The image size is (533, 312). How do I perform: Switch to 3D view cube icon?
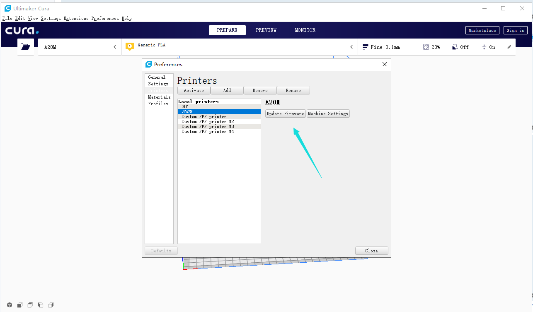[x=10, y=305]
